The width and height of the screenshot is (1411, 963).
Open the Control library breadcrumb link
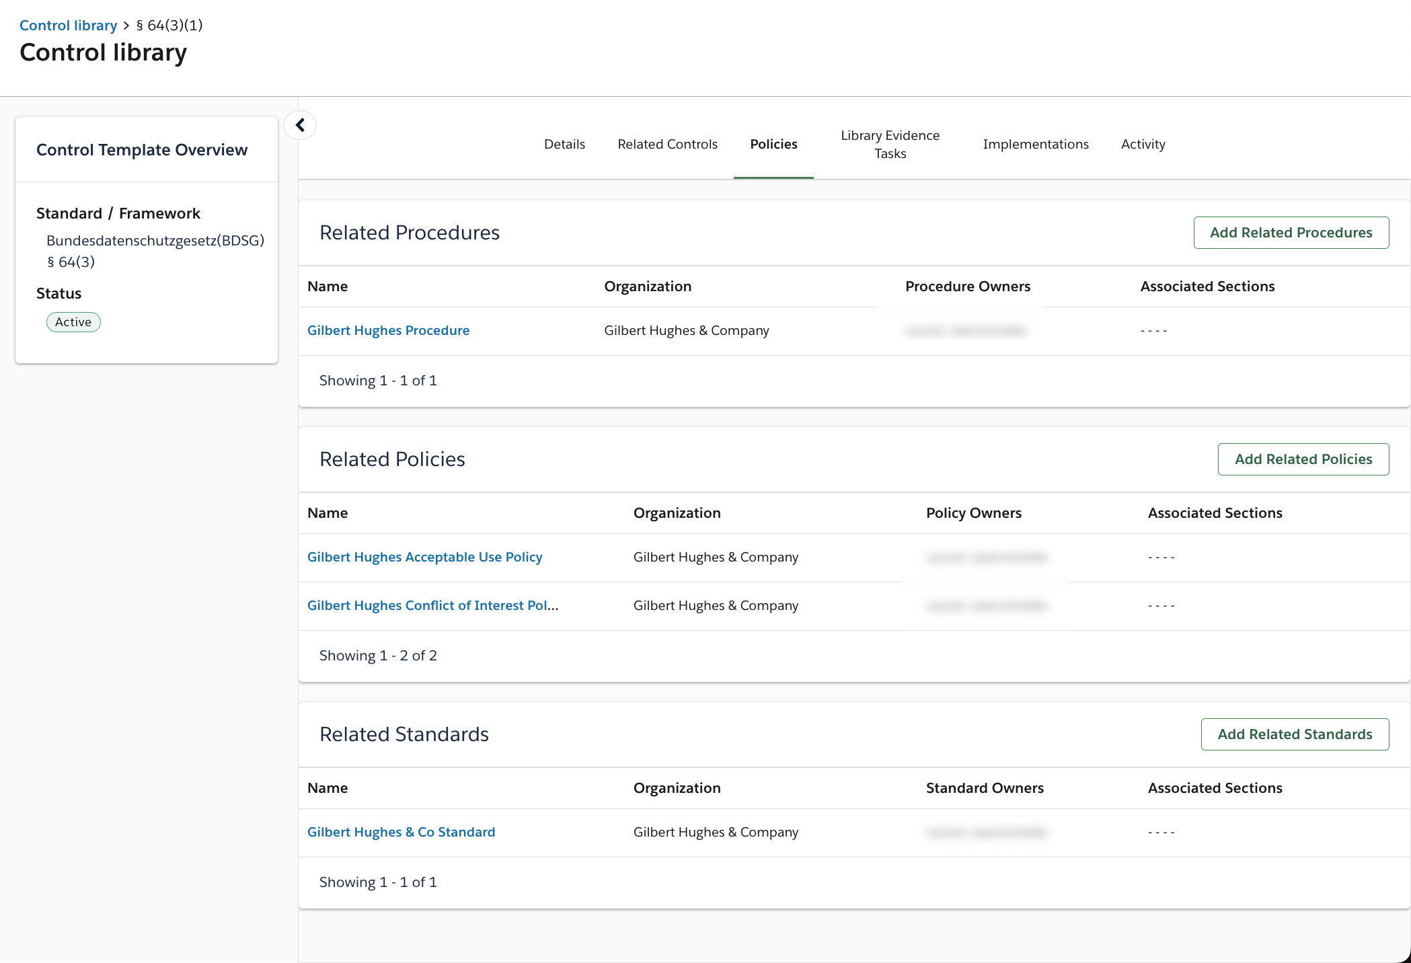68,25
